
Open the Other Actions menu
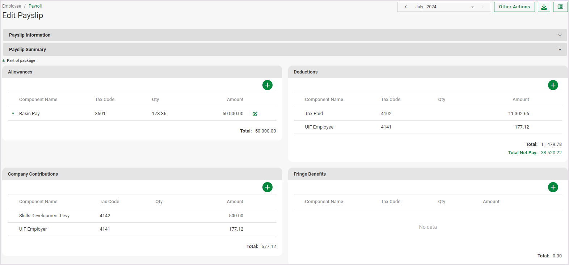coord(514,7)
